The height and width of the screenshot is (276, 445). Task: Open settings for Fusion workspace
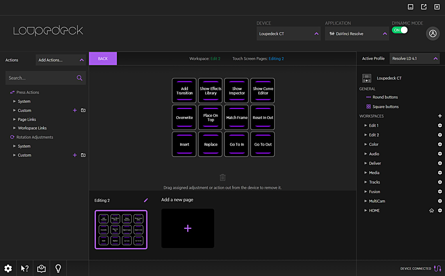439,192
